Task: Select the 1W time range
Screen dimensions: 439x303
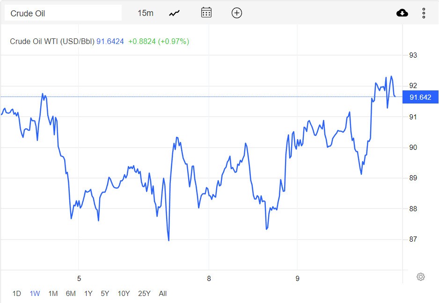Action: 35,294
